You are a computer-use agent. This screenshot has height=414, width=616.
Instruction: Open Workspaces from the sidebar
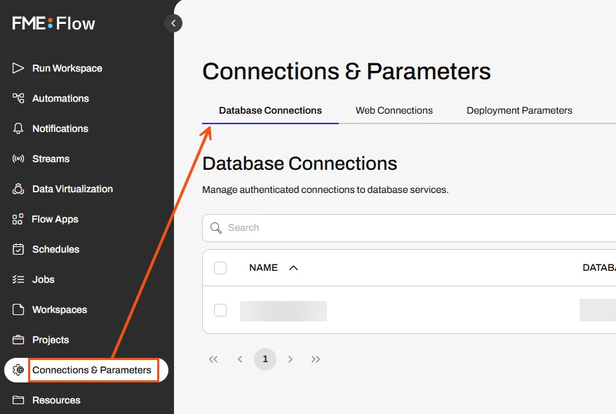60,309
